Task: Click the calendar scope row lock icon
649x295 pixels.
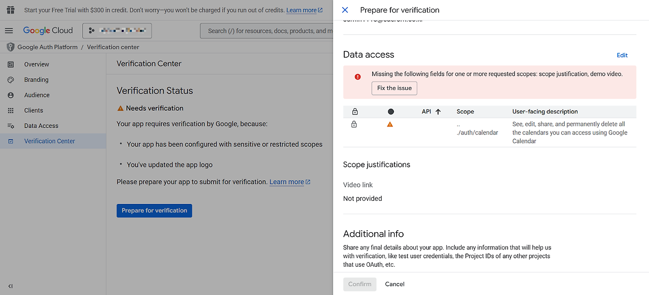Action: pyautogui.click(x=354, y=124)
